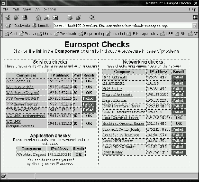Follow the DMZ Router link

coord(112,152)
